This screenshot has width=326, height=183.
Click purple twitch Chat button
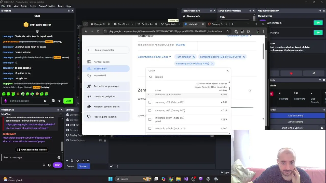58,165
